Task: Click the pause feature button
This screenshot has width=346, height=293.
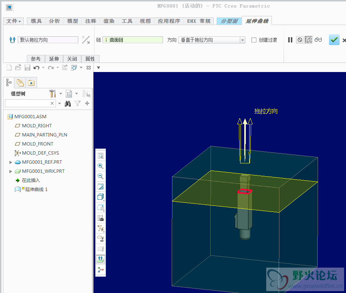Action: (x=290, y=40)
